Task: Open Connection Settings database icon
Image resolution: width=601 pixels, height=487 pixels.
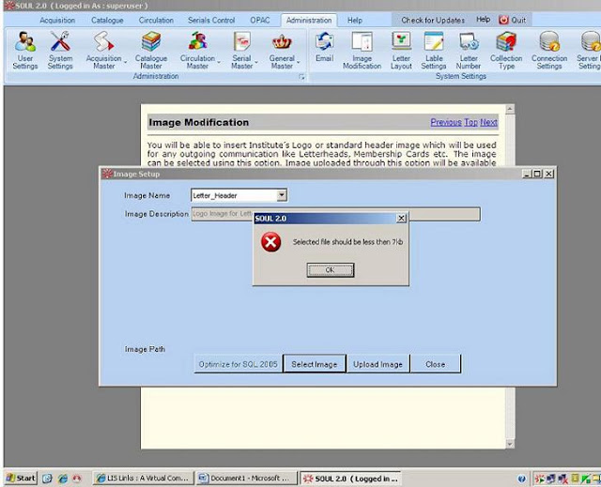Action: coord(549,41)
